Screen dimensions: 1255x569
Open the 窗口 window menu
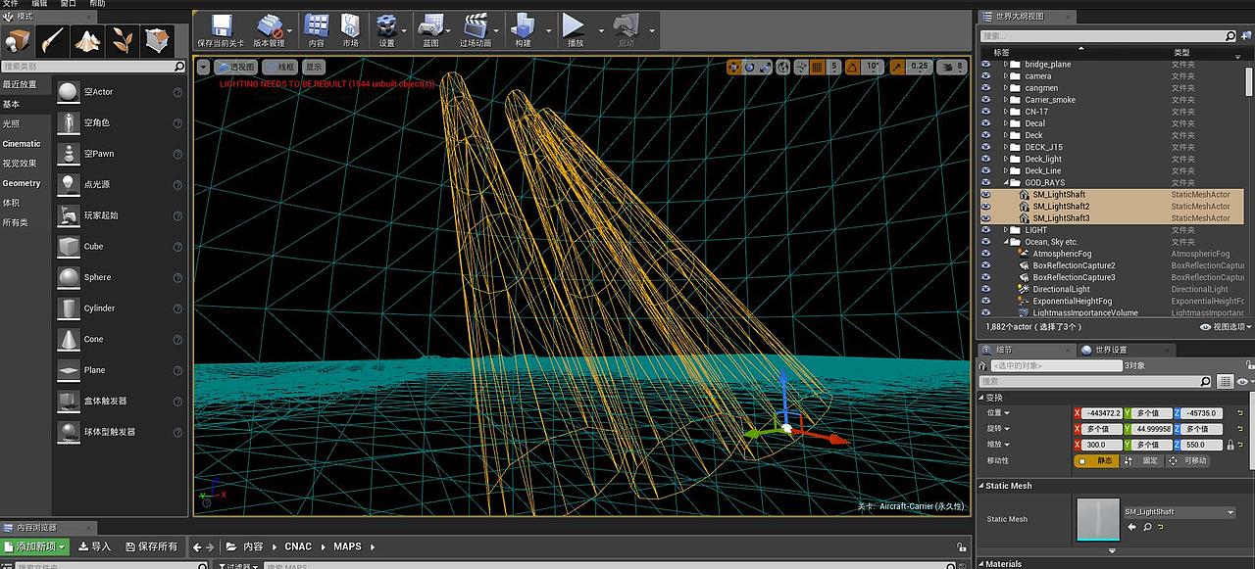[69, 4]
